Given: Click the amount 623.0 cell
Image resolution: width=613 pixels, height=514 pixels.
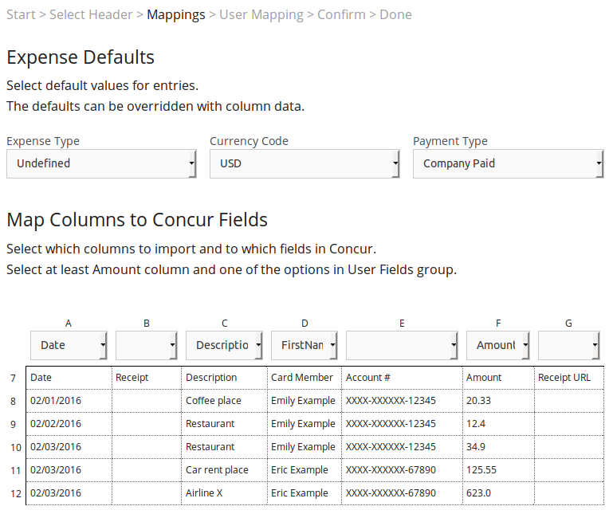Looking at the screenshot, I should point(498,493).
